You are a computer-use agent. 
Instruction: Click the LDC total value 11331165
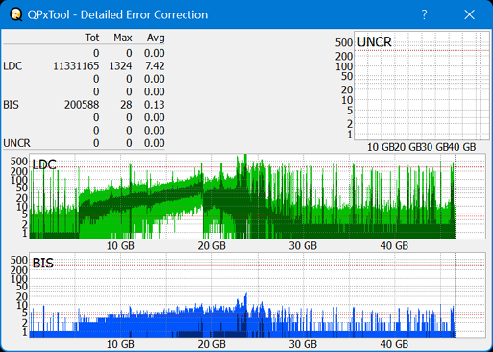76,66
